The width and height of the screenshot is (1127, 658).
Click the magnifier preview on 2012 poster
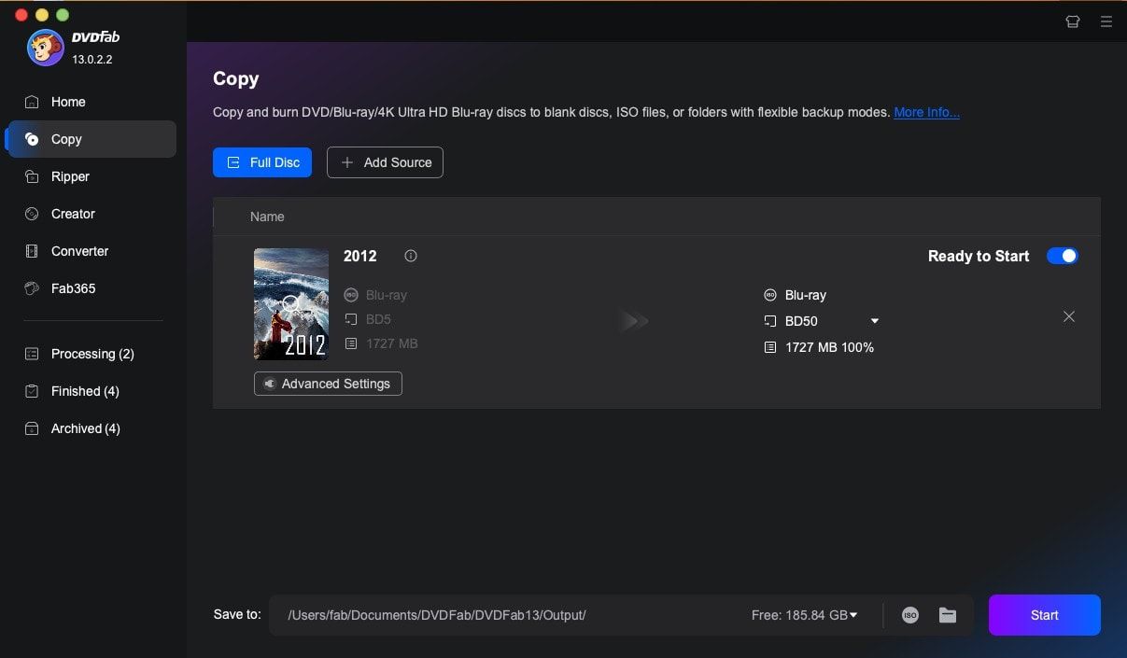291,303
